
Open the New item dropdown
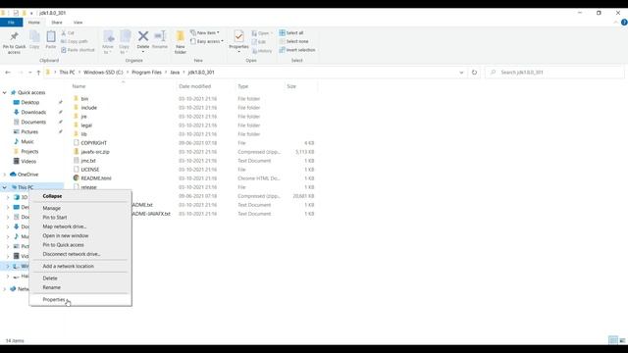205,32
